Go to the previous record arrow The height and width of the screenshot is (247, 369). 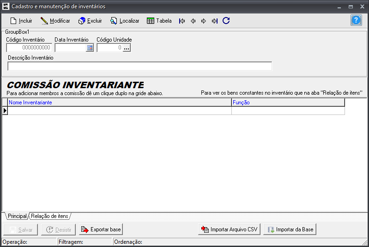click(193, 21)
